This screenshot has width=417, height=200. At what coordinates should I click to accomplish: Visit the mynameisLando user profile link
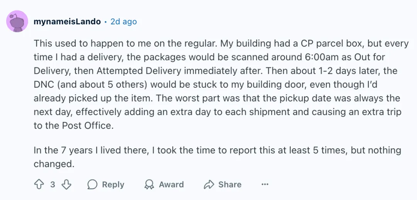(x=67, y=22)
